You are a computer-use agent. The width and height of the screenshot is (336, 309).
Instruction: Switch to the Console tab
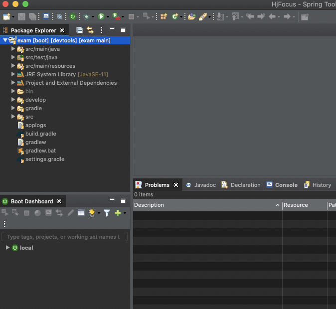282,185
